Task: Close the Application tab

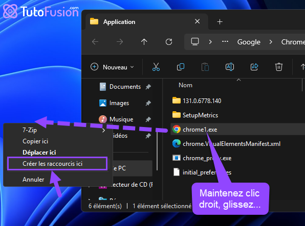Action: coord(197,21)
